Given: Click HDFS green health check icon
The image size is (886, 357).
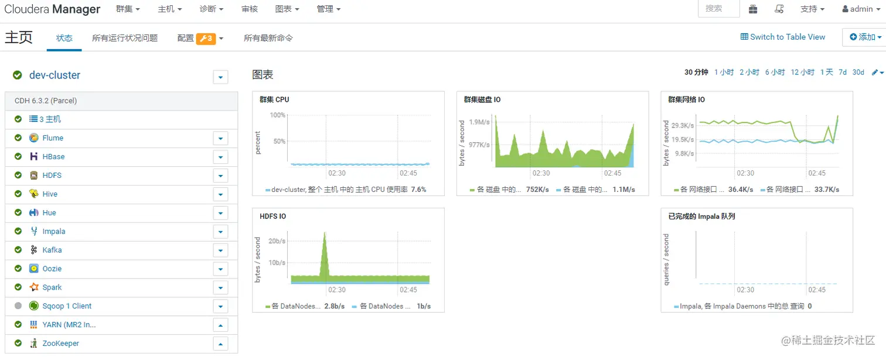Looking at the screenshot, I should (18, 176).
